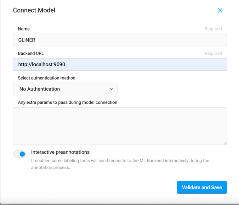239x205 pixels.
Task: Click the extra params label above the text area
Action: point(67,102)
